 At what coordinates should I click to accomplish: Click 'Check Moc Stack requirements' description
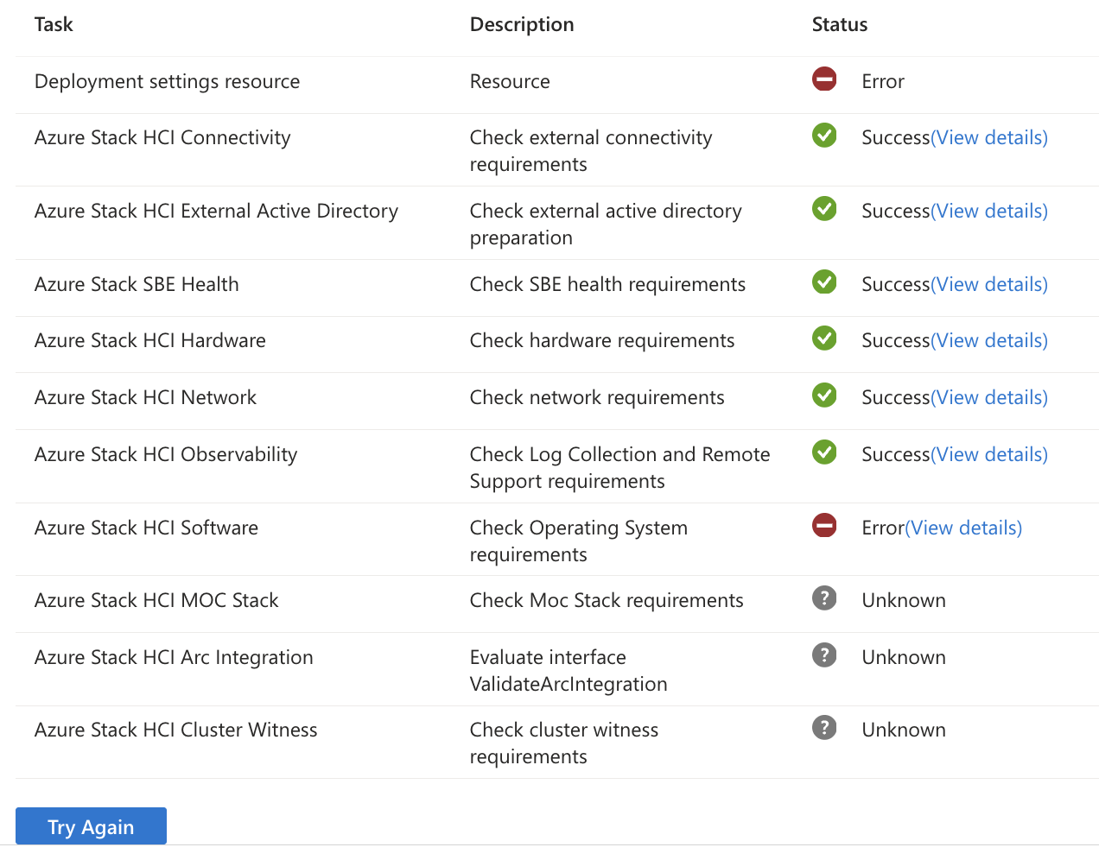point(607,601)
